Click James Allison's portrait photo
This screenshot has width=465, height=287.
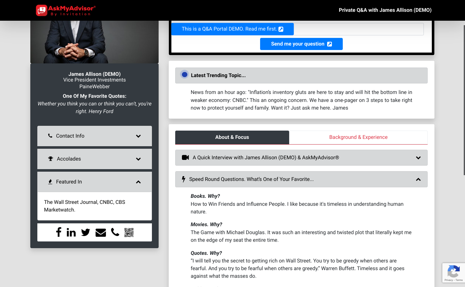click(94, 42)
